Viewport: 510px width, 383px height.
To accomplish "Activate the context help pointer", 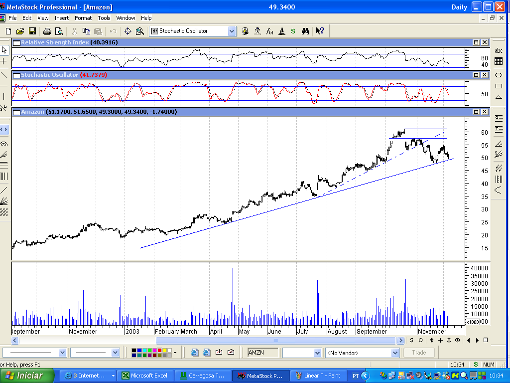I will pos(320,31).
